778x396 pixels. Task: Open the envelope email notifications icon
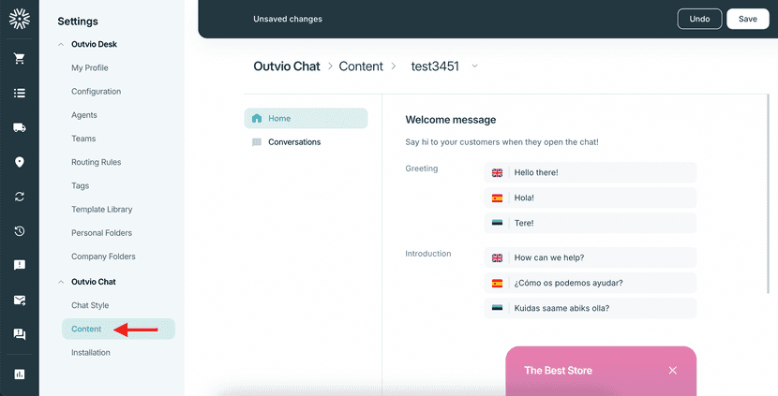(20, 300)
